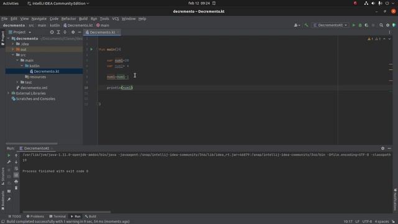Screen dimensions: 398x224
Task: Open the Run panel settings gear
Action: pyautogui.click(x=382, y=148)
